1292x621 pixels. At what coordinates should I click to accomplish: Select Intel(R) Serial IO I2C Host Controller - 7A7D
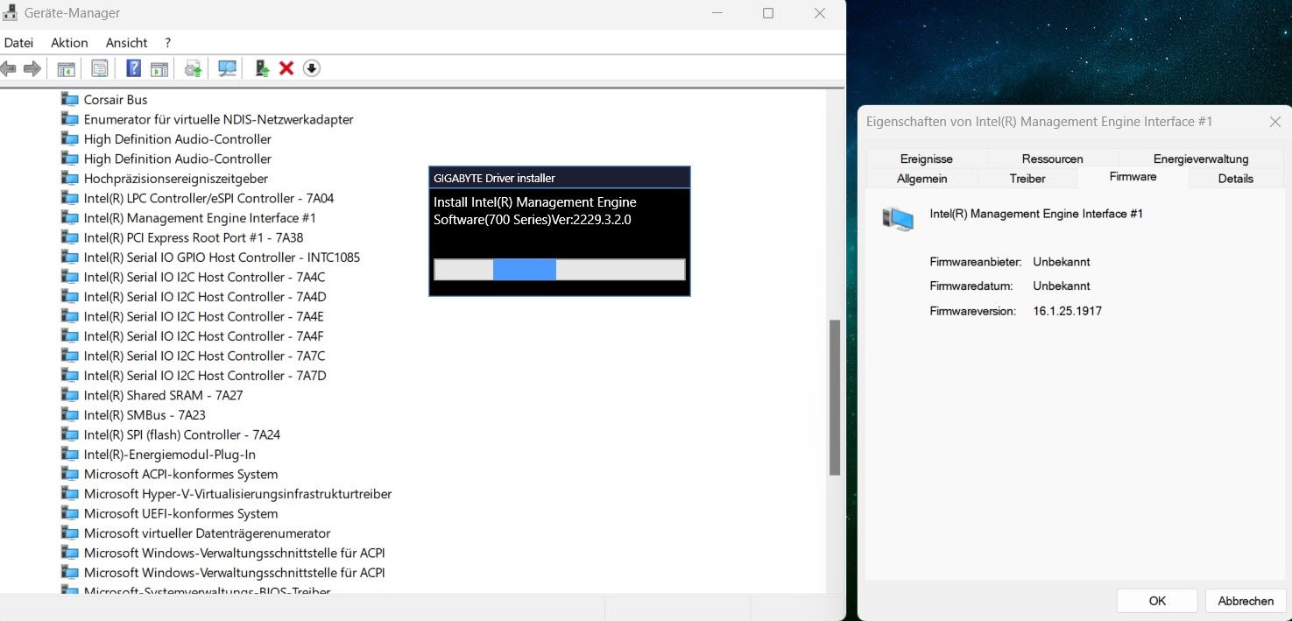point(205,375)
